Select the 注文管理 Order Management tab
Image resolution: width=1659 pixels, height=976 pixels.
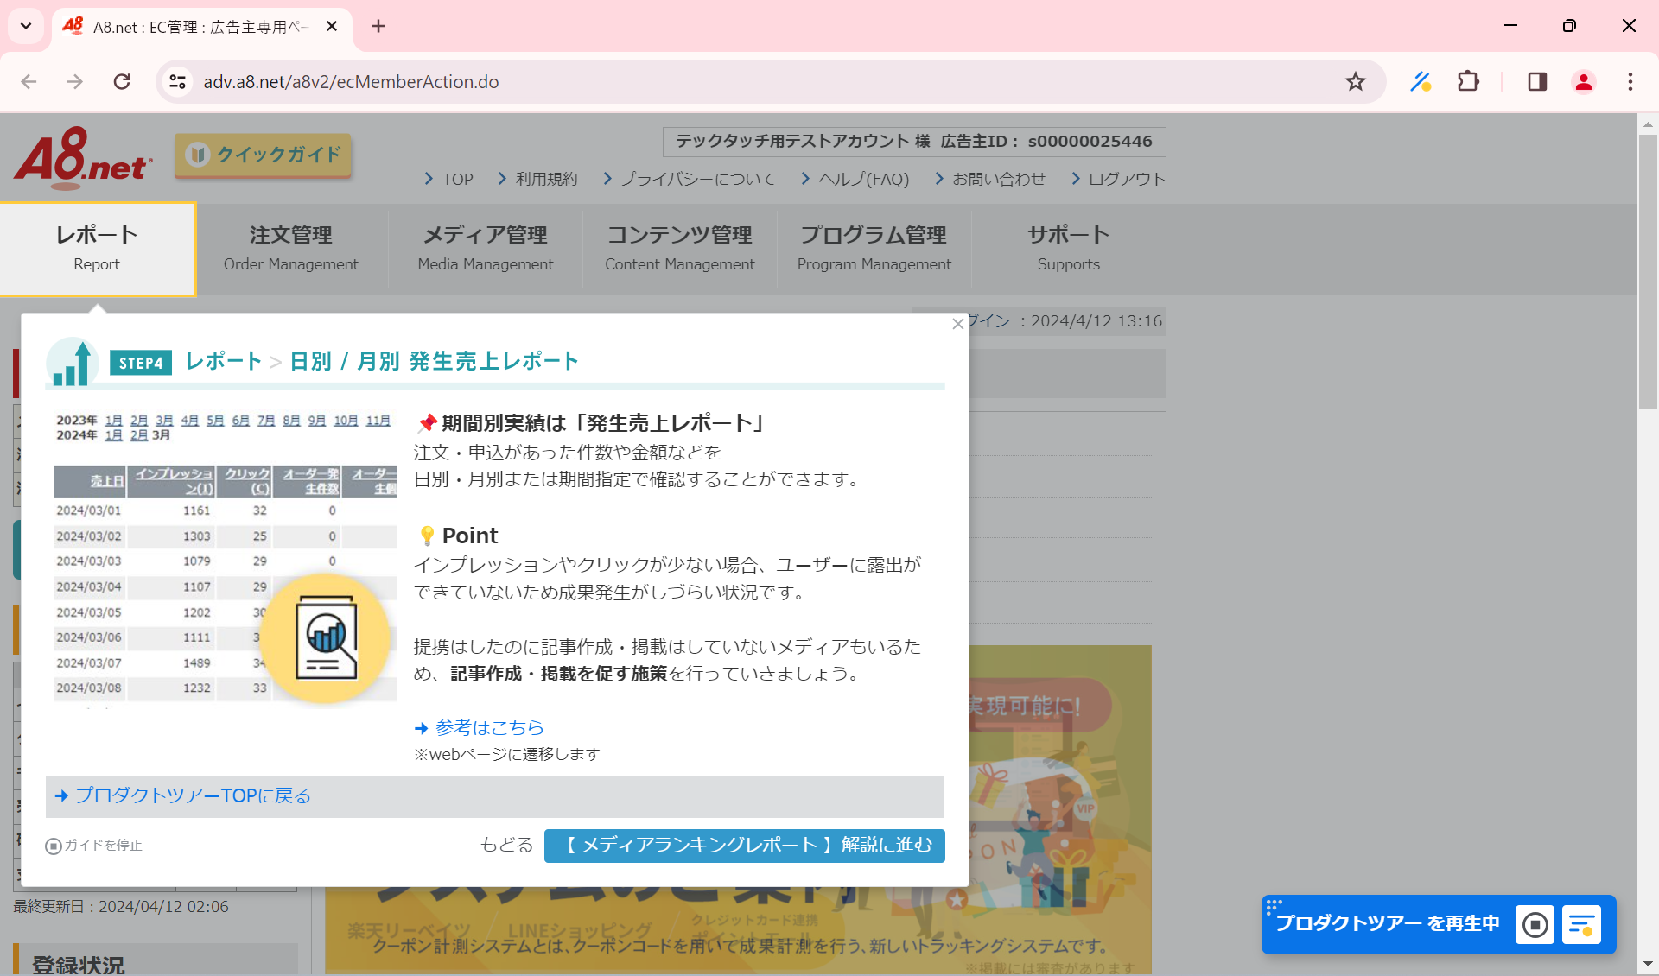click(x=291, y=248)
